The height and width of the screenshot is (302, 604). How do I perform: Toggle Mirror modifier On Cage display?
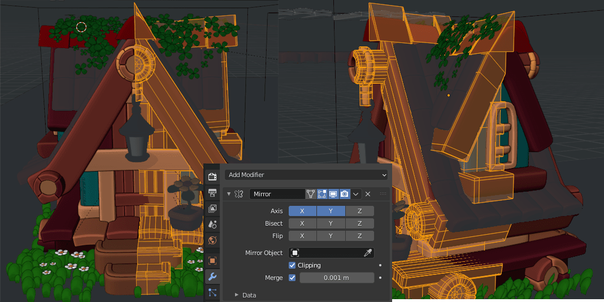point(311,194)
